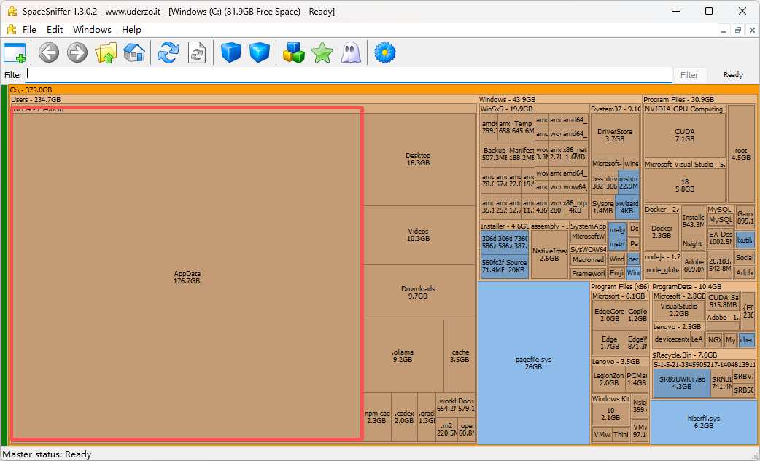
Task: Focus the Filter text field
Action: click(349, 74)
